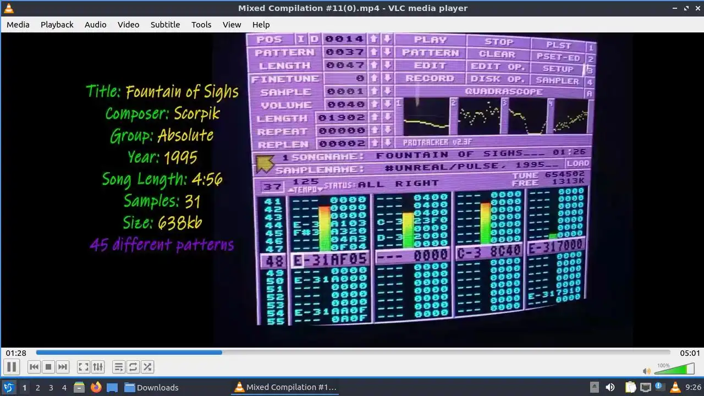The image size is (704, 396).
Task: Click the show desktop icon in taskbar
Action: 112,387
